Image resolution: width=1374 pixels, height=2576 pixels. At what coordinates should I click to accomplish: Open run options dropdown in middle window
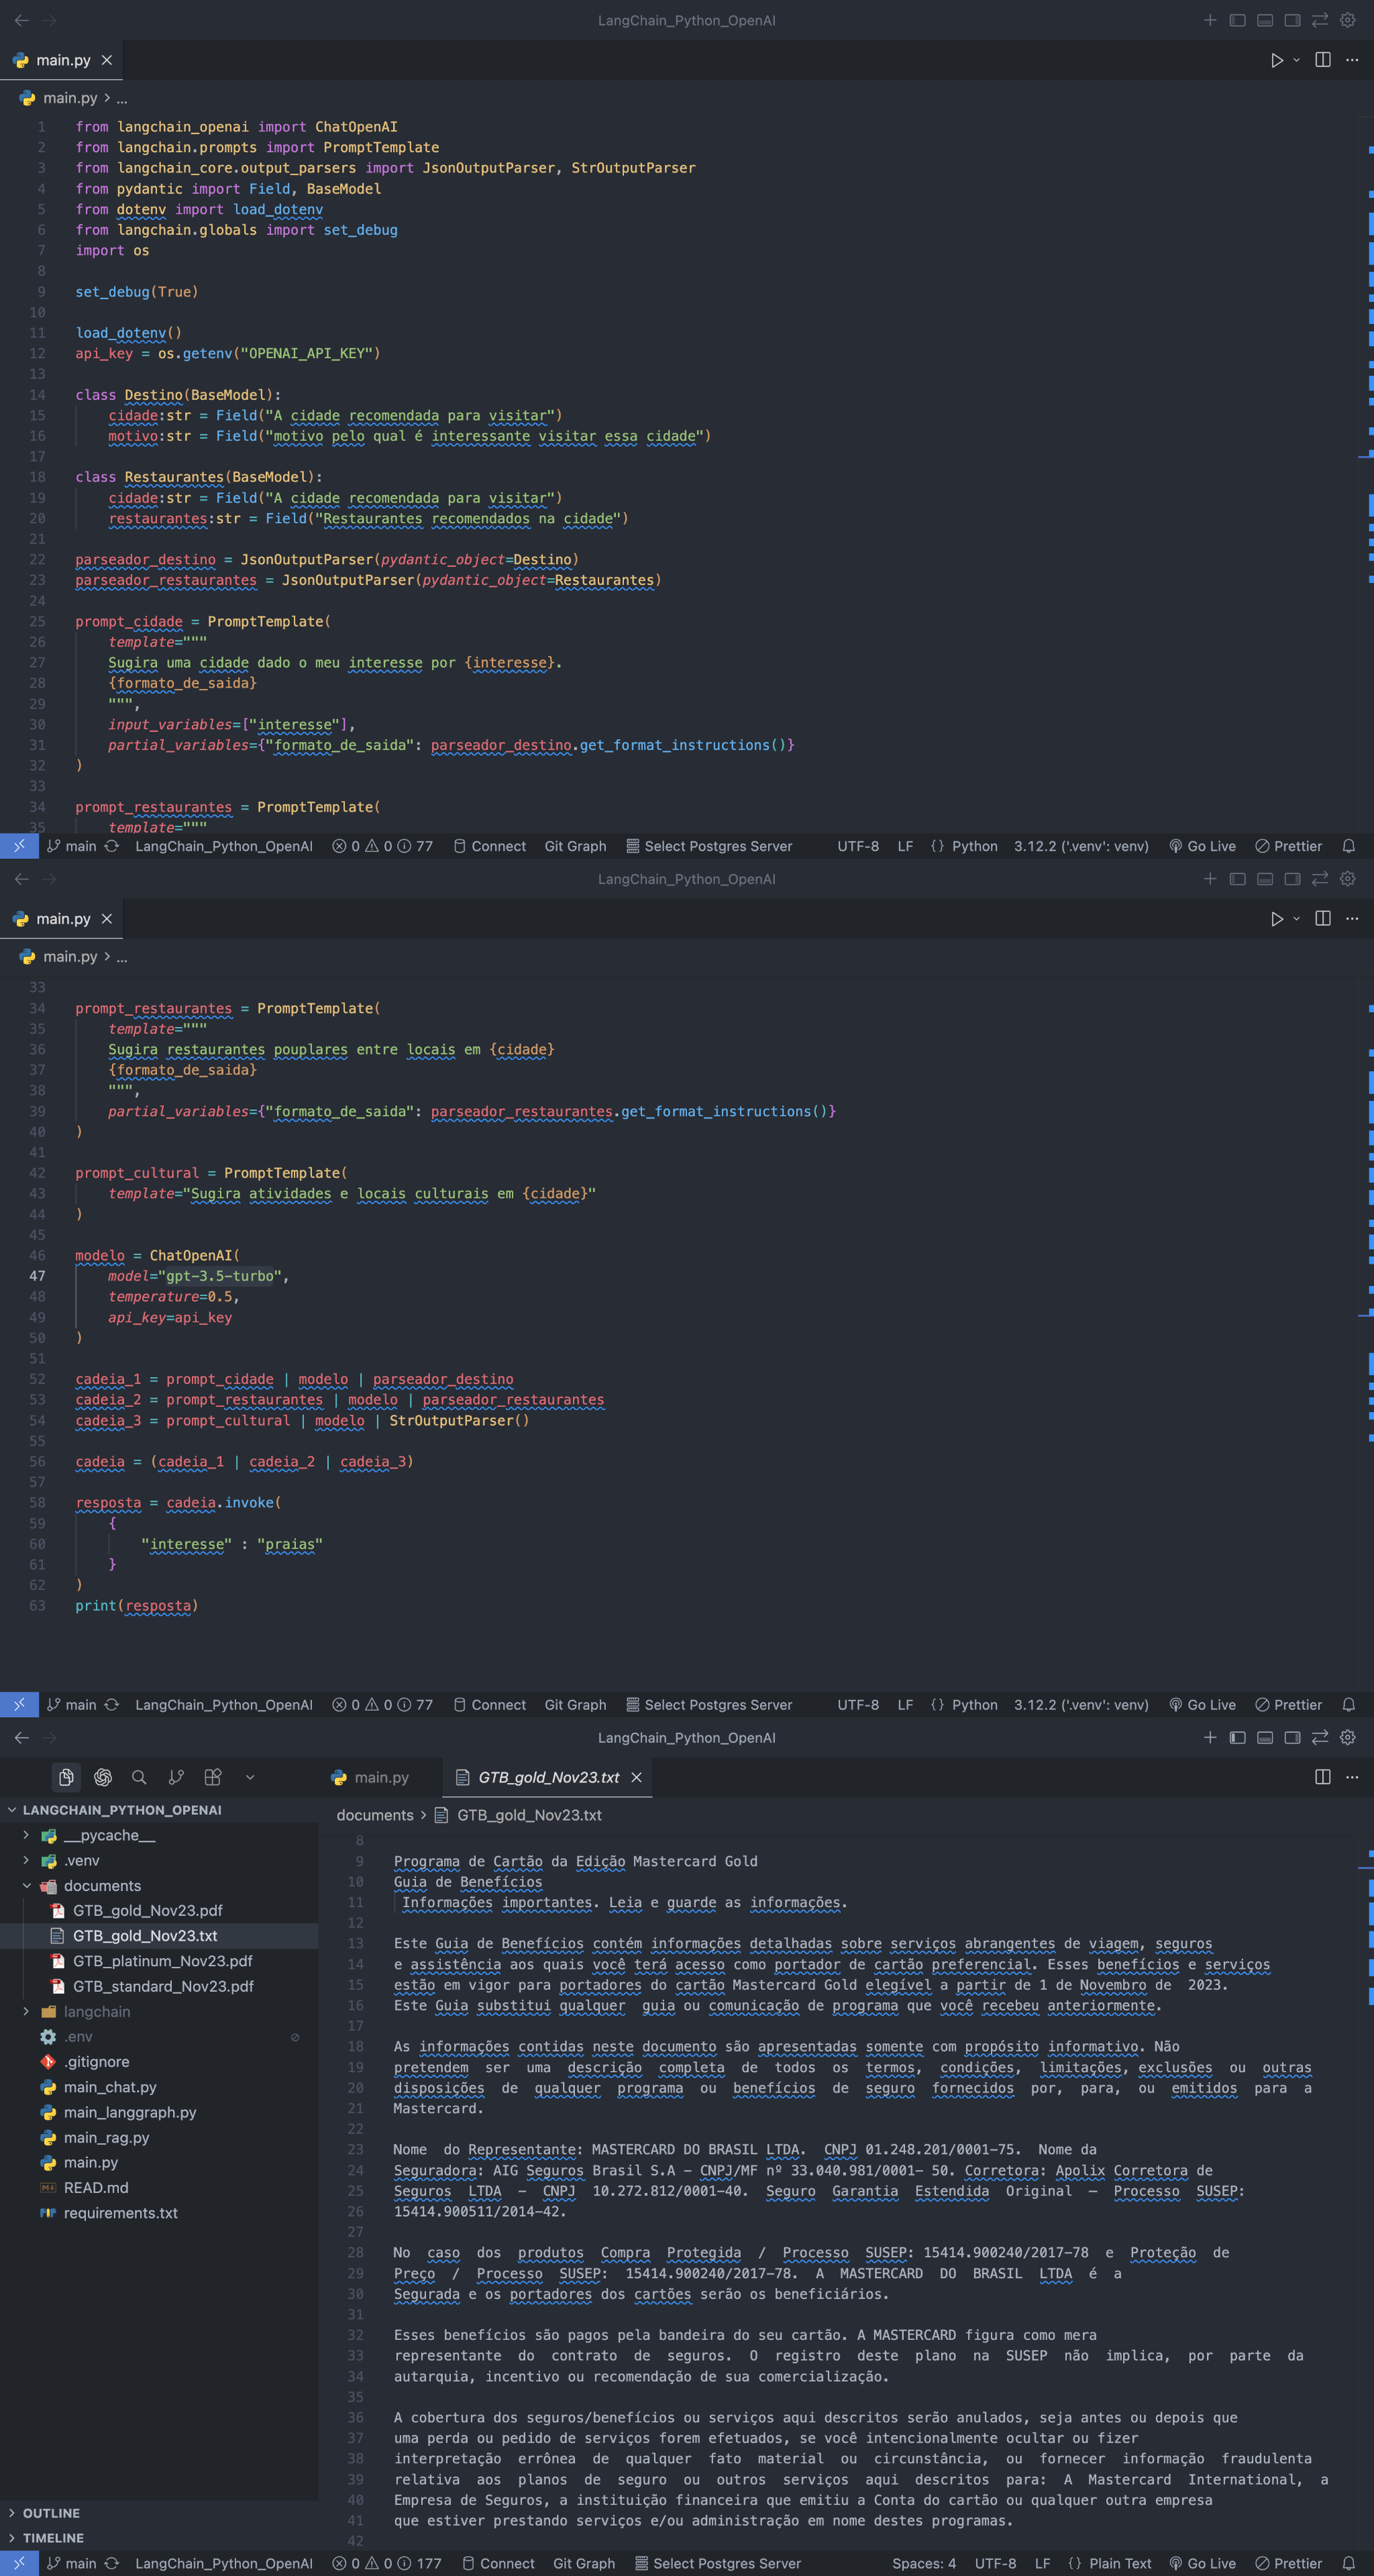pos(1297,919)
